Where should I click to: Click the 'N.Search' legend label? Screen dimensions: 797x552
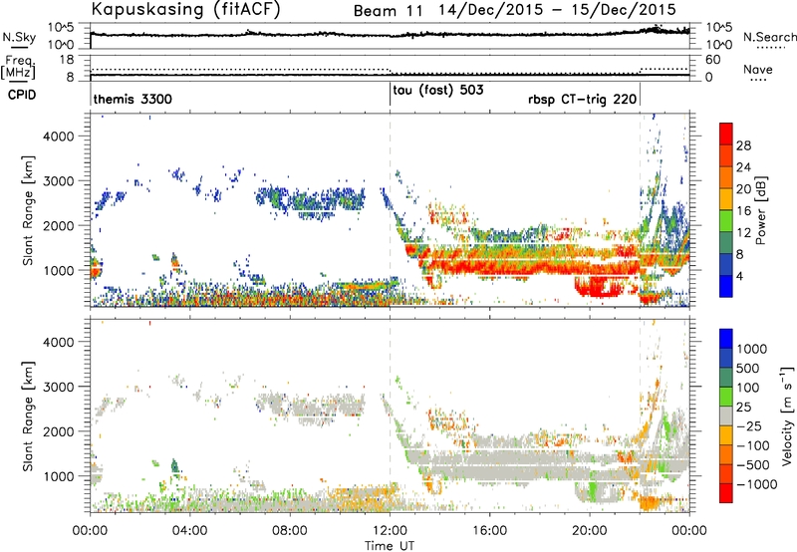pyautogui.click(x=769, y=37)
